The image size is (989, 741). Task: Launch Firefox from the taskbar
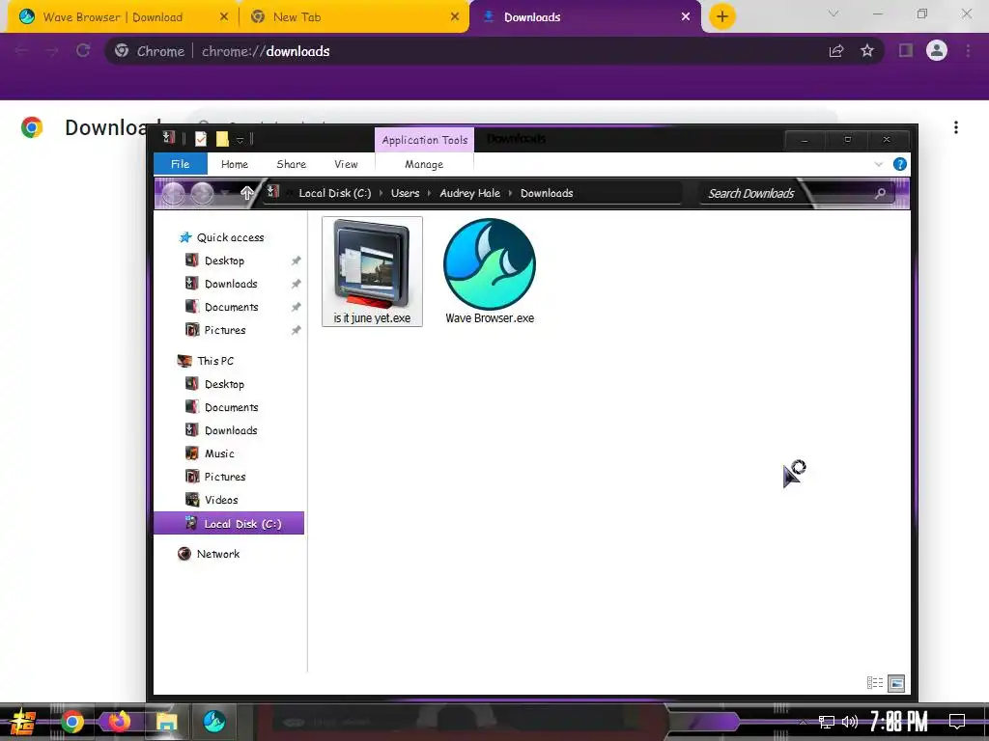click(x=119, y=722)
